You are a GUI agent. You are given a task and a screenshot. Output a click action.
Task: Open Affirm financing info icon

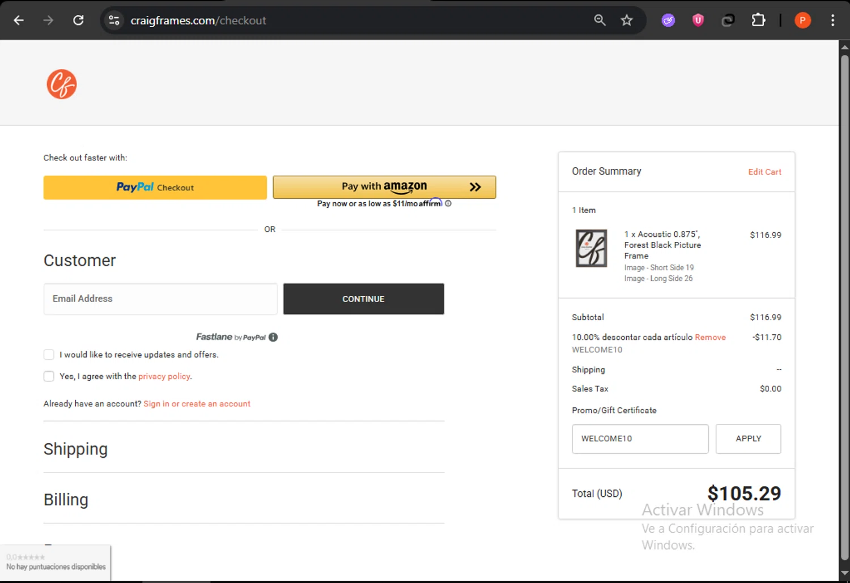click(x=448, y=203)
